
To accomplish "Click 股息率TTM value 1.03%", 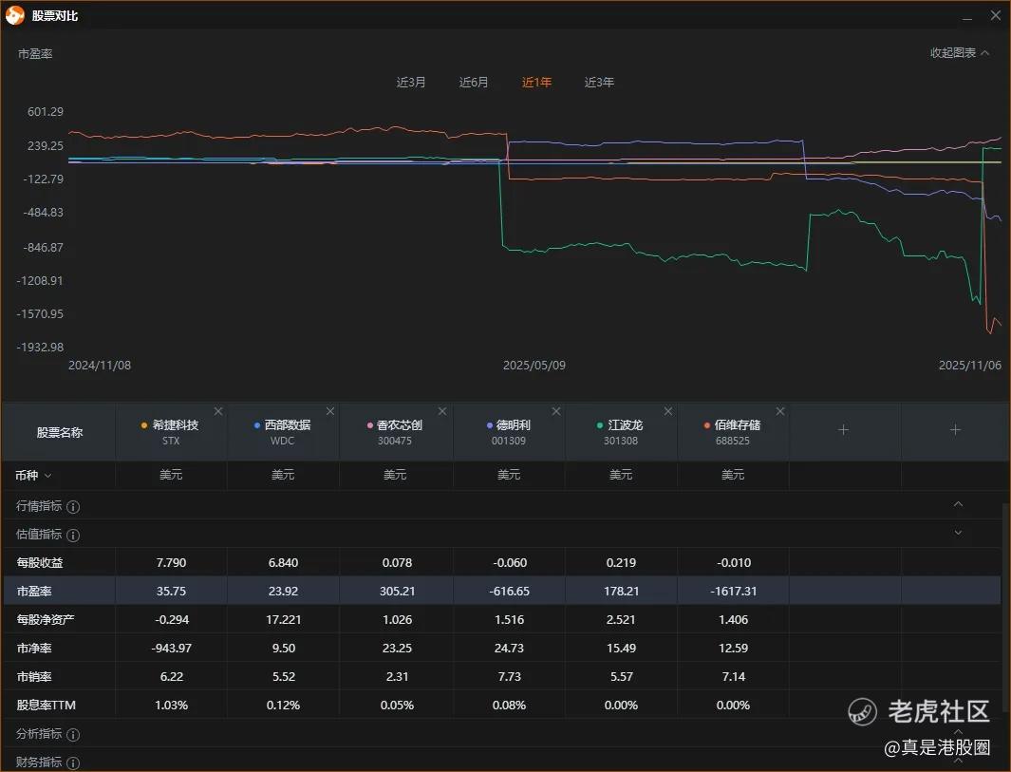I will [x=172, y=705].
